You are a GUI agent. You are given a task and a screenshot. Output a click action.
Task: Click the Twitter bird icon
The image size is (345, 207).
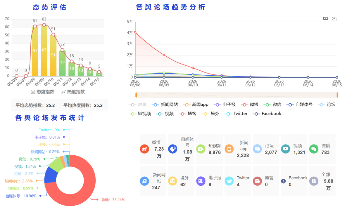[x=229, y=181]
